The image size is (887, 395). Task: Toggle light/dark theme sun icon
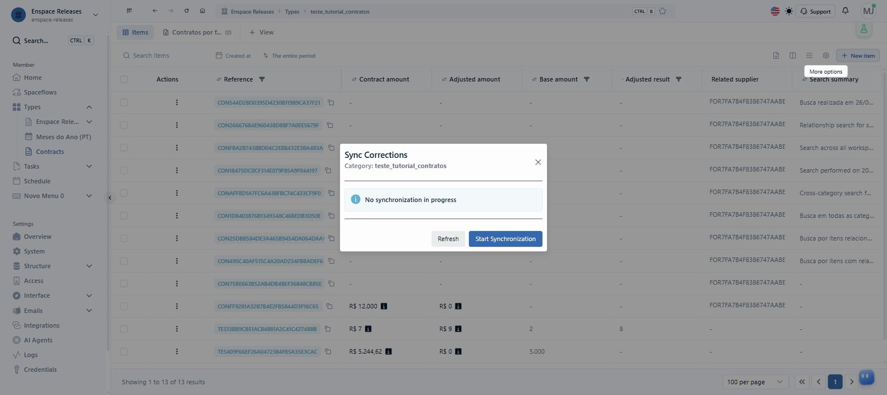[789, 11]
